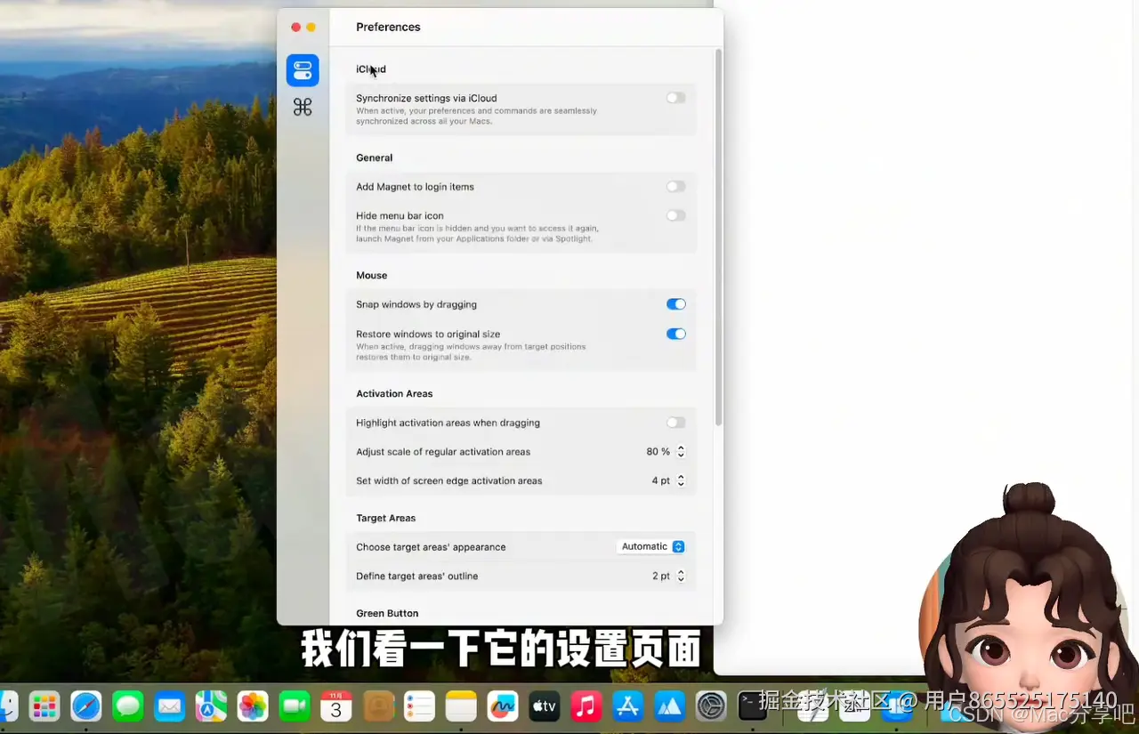Open the general settings pane in Preferences sidebar

pos(303,70)
